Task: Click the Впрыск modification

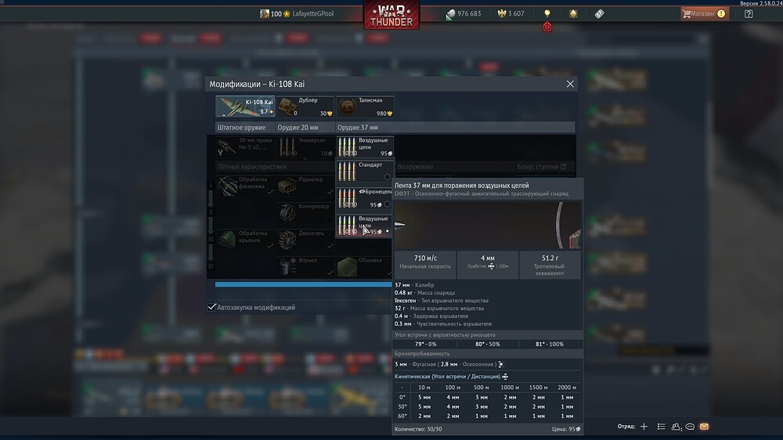Action: pos(305,266)
